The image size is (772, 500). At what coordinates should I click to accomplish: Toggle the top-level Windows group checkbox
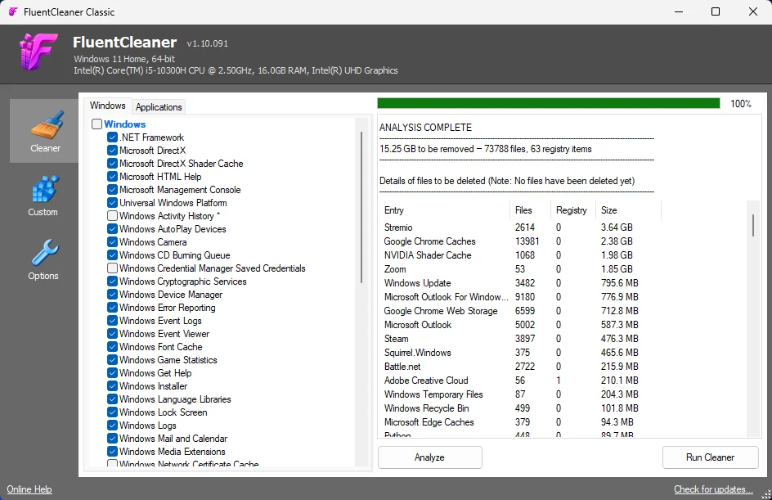pyautogui.click(x=97, y=124)
